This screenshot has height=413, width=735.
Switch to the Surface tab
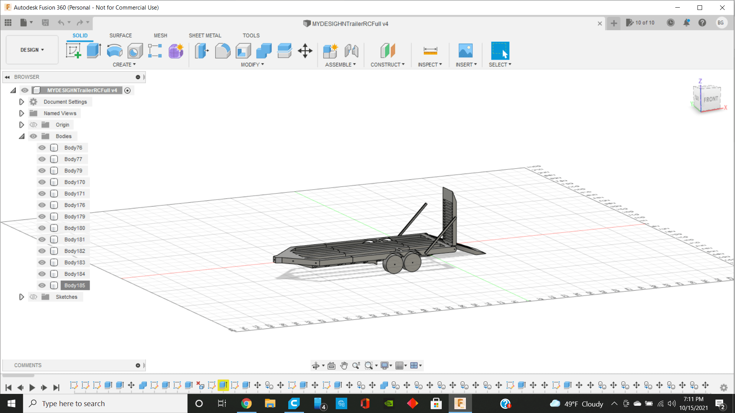tap(121, 35)
